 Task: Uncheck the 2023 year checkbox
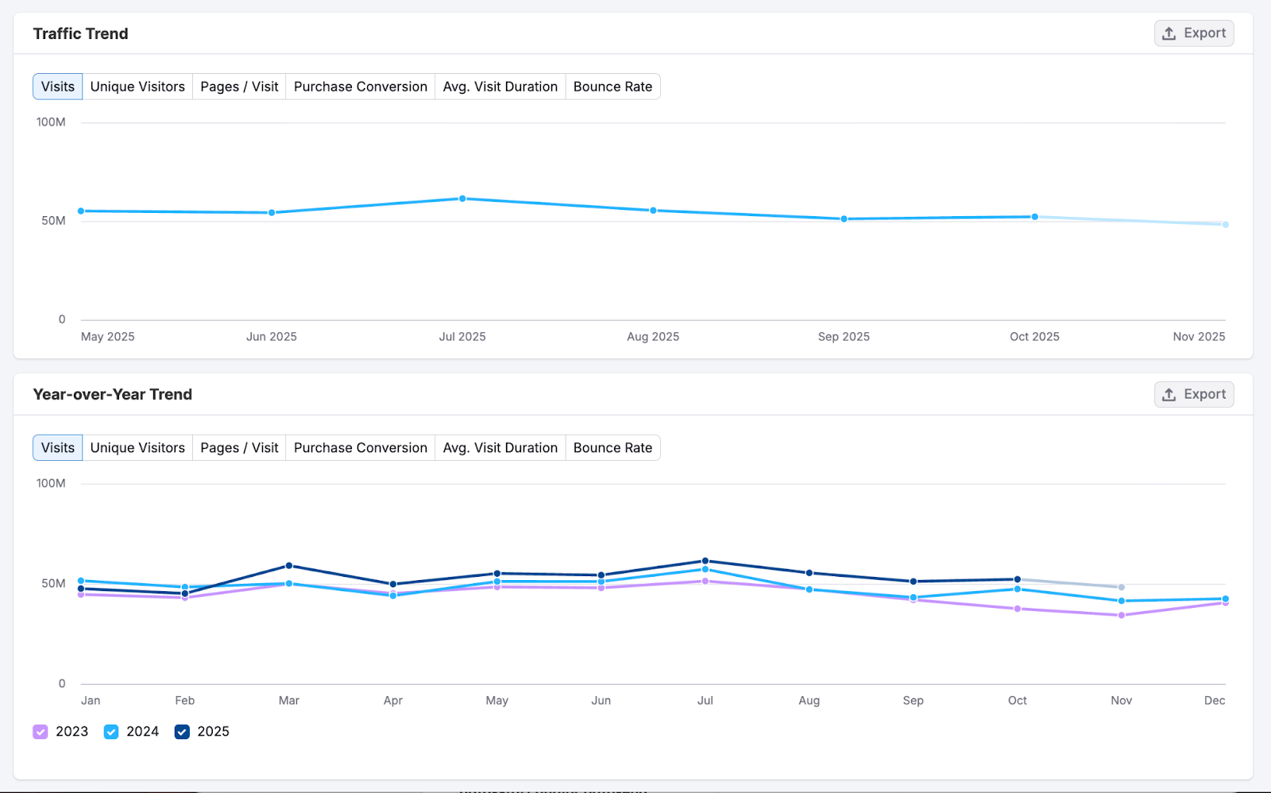(40, 731)
